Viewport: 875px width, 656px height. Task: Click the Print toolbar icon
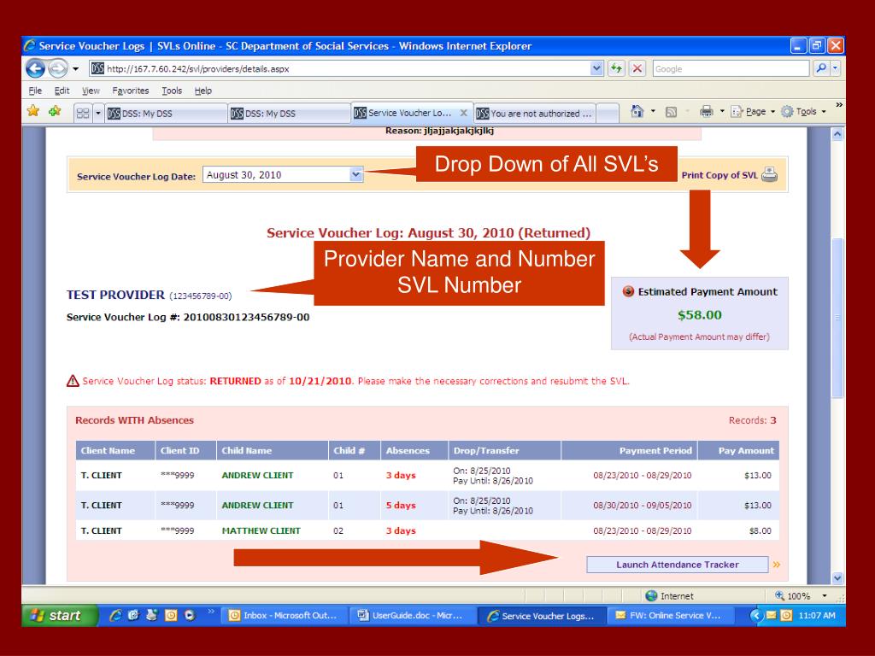707,112
